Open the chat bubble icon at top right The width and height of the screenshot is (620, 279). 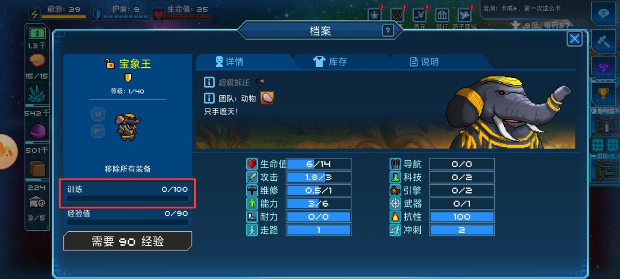pos(603,14)
